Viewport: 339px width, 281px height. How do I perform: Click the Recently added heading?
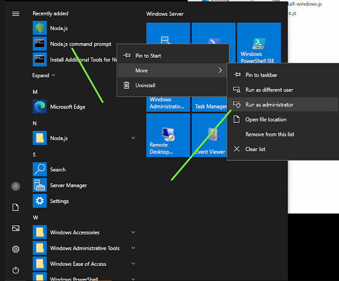[50, 13]
